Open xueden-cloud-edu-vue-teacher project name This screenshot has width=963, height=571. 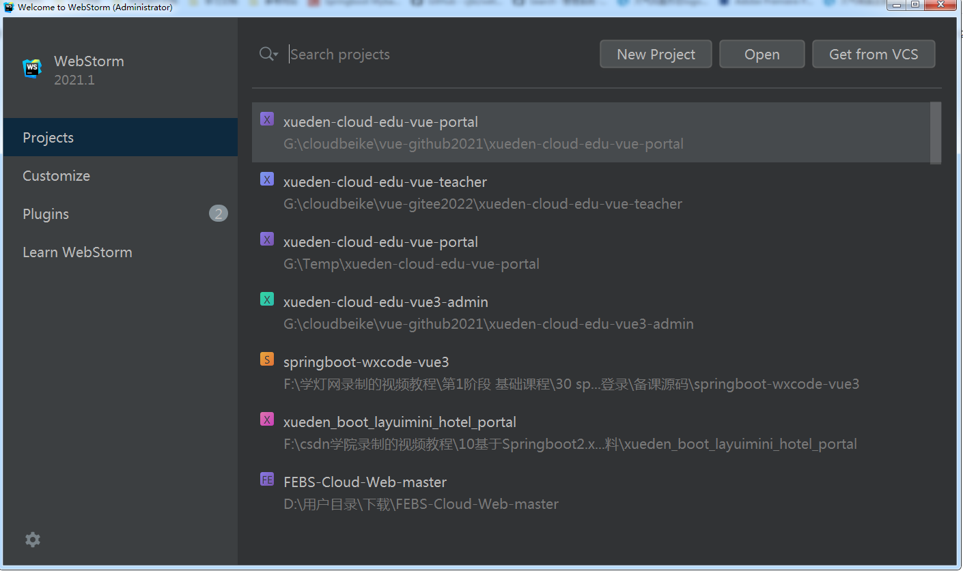coord(385,182)
